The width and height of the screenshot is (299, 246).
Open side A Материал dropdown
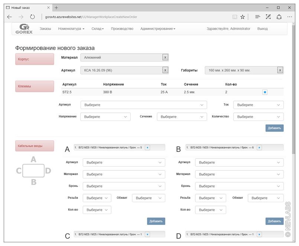(124, 174)
